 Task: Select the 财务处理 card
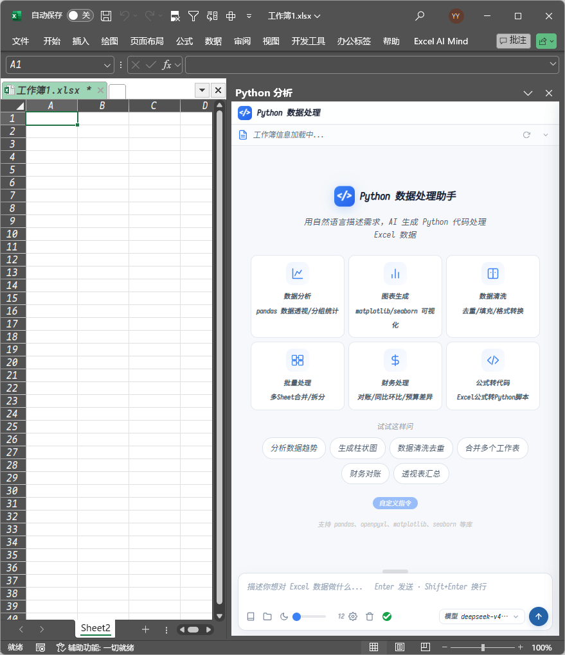tap(395, 376)
